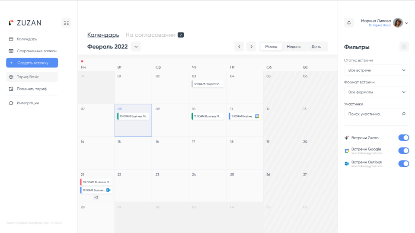Click the puzzle icon beside Интеграции
The width and height of the screenshot is (415, 233).
tap(11, 103)
